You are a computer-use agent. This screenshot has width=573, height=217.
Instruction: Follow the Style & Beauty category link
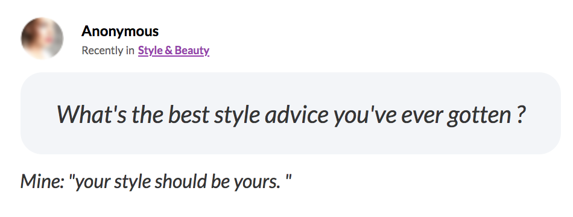coord(174,51)
